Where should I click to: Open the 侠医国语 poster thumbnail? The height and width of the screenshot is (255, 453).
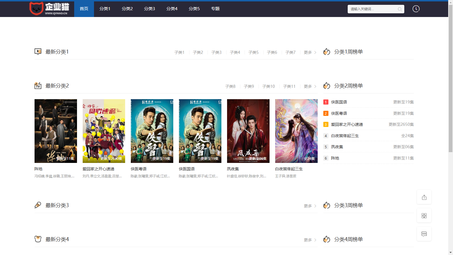200,131
